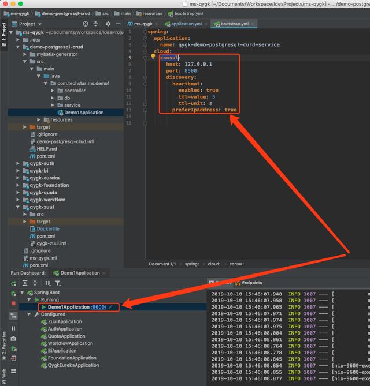Expand the controller package

[x=52, y=91]
